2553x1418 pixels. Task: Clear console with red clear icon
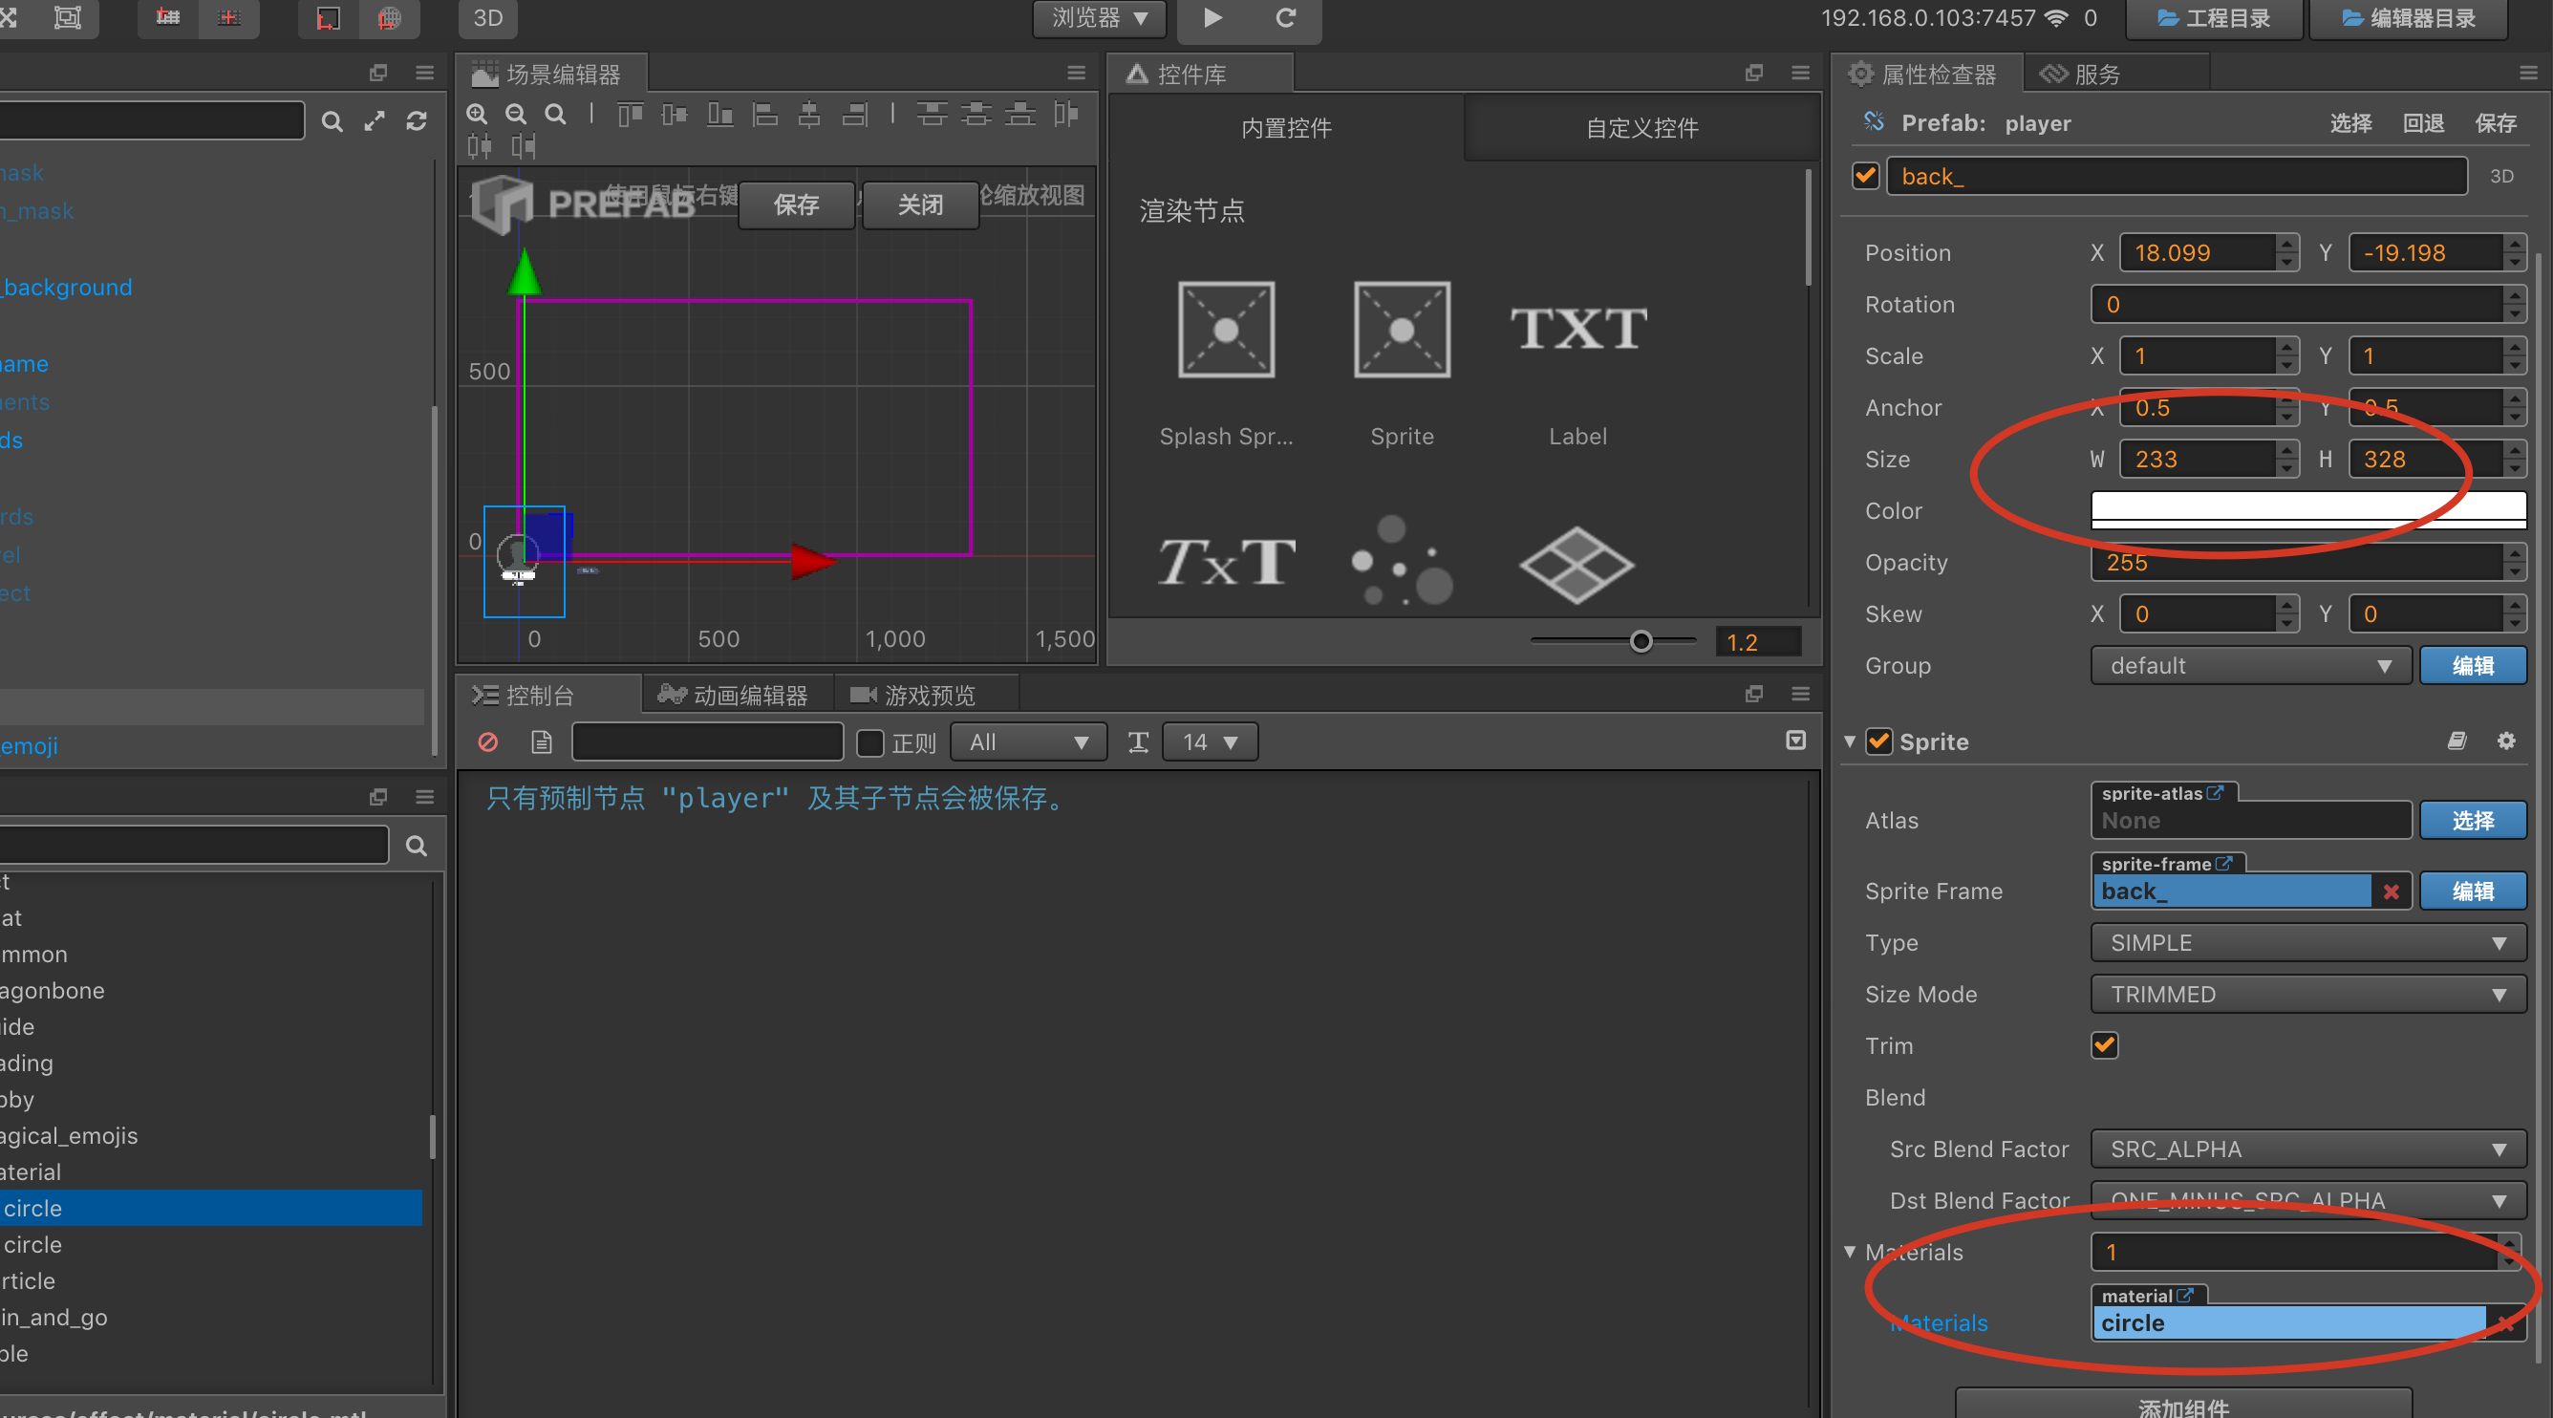pos(487,742)
